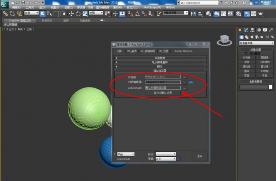This screenshot has height=181, width=276.
Task: Open the Material Editor checkered sphere icon
Action: [x=238, y=13]
